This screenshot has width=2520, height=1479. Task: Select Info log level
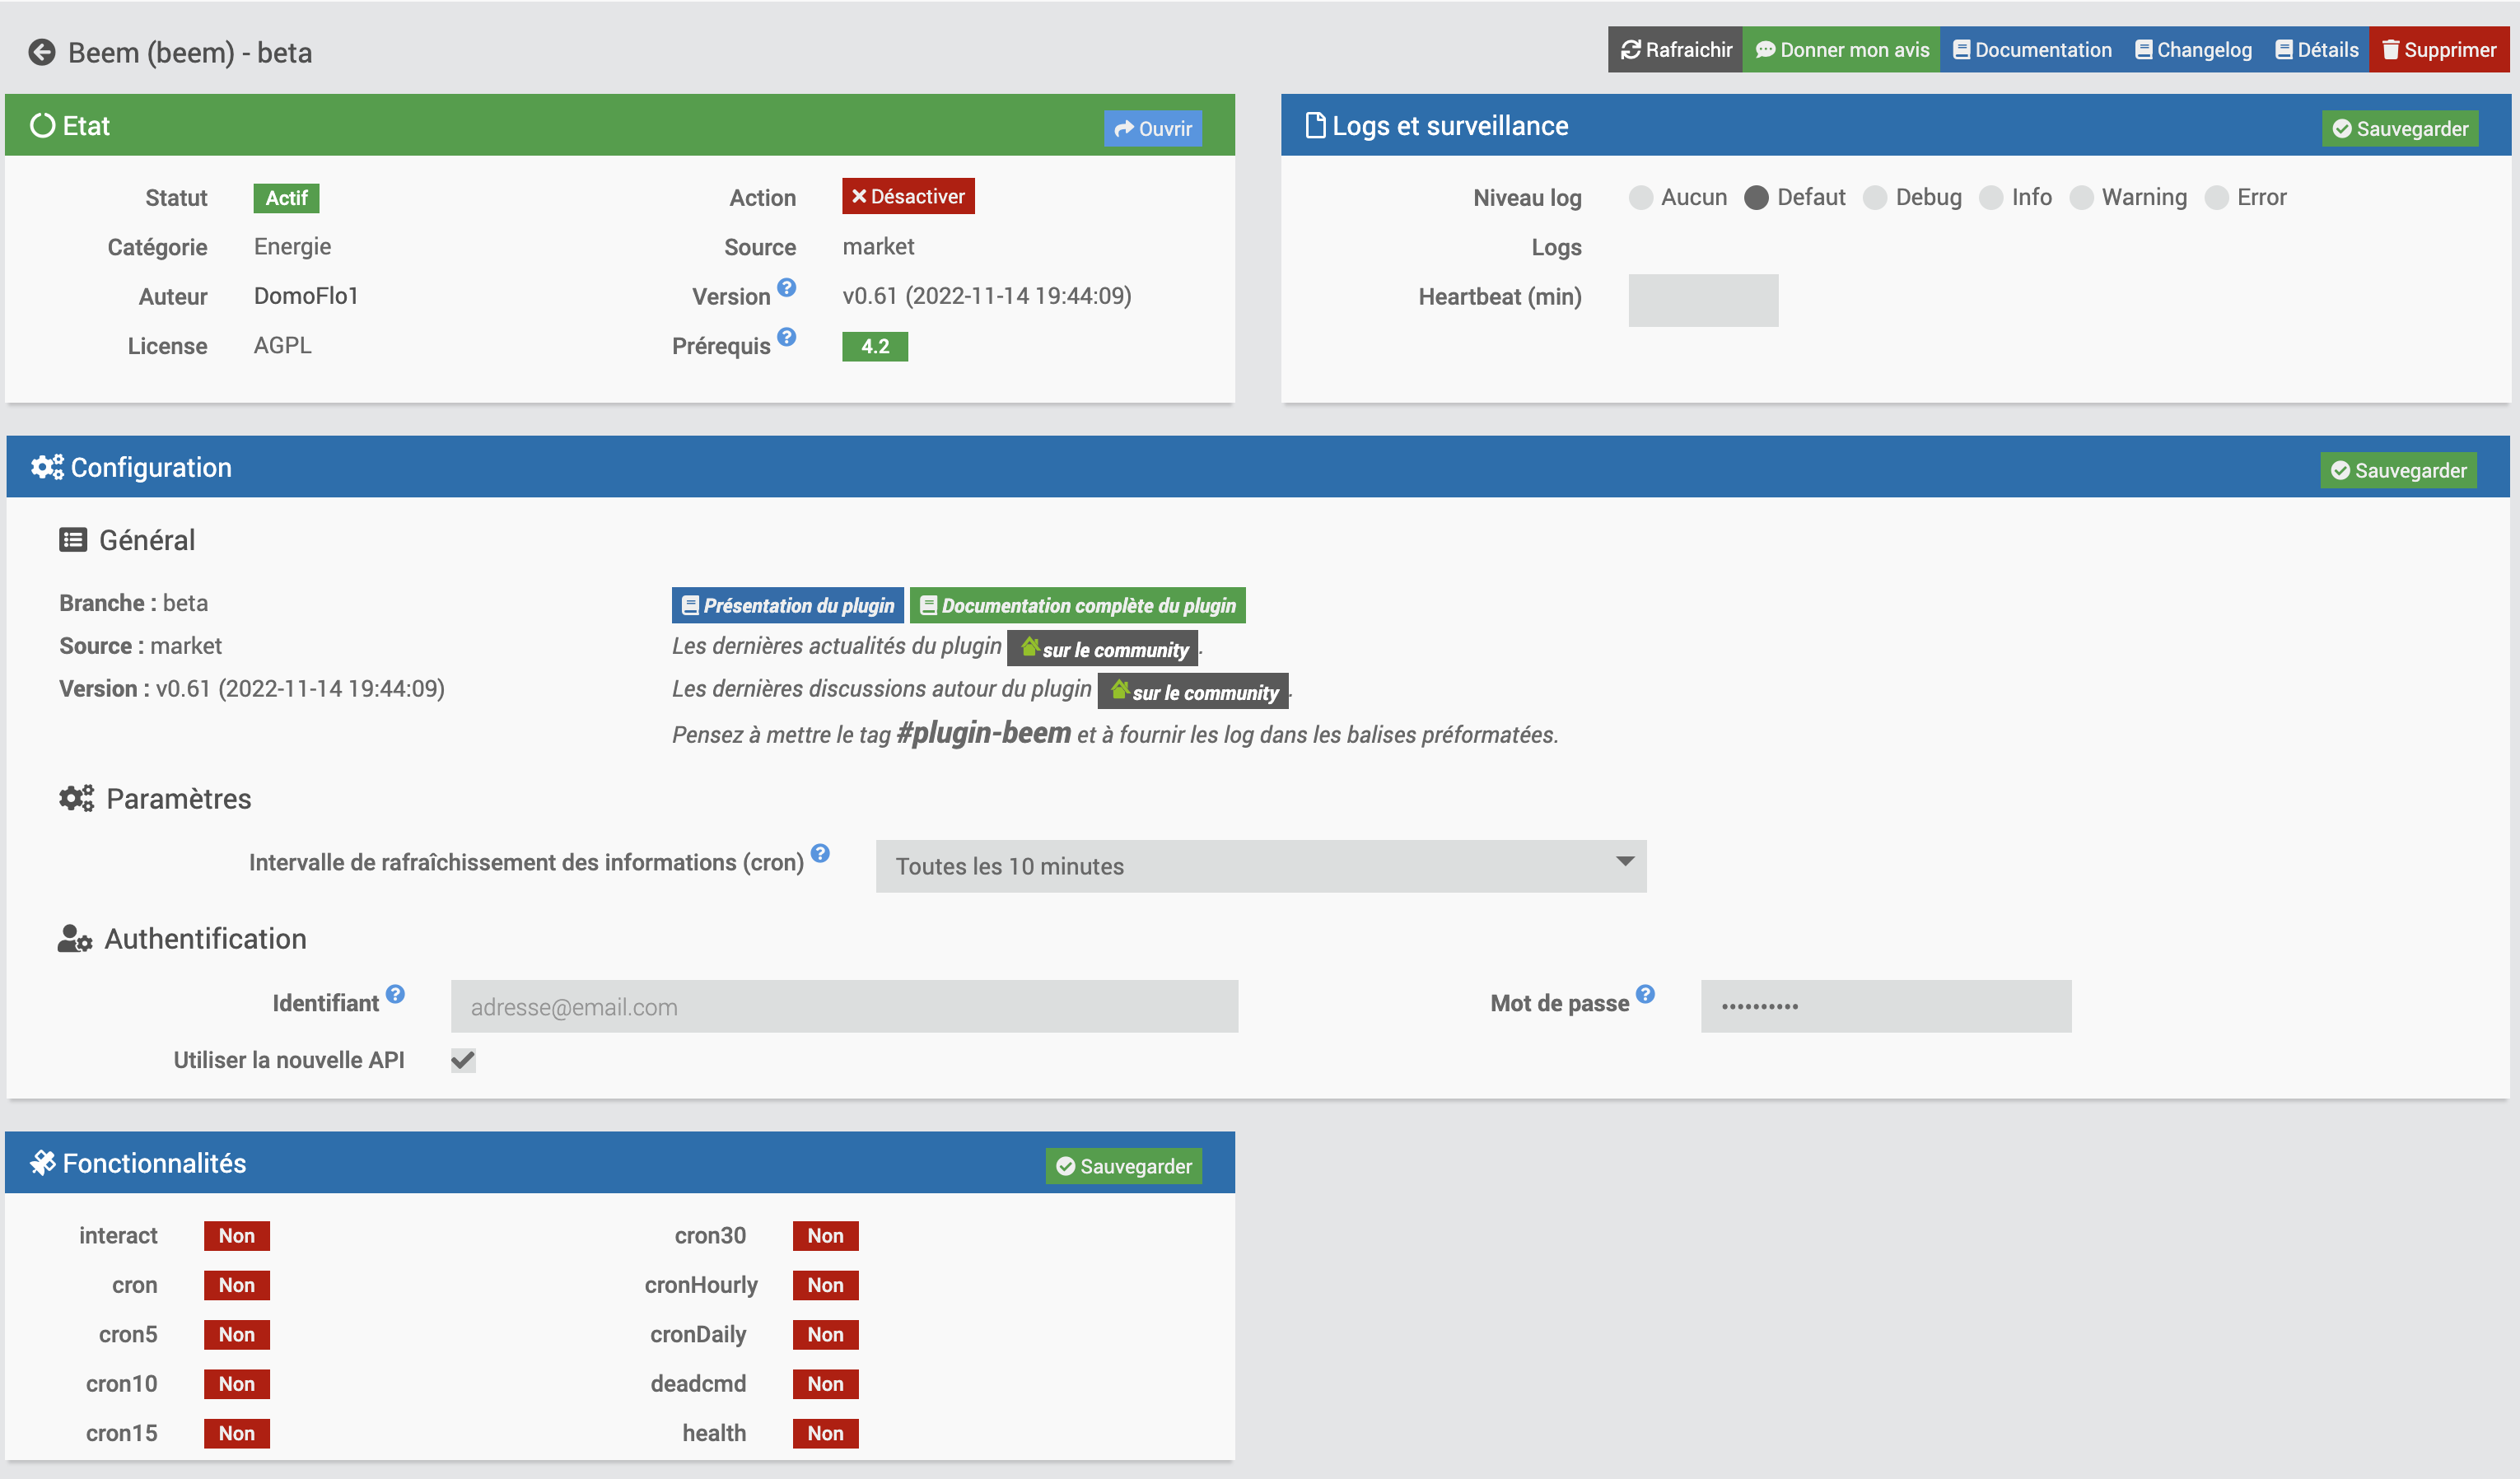point(1991,198)
